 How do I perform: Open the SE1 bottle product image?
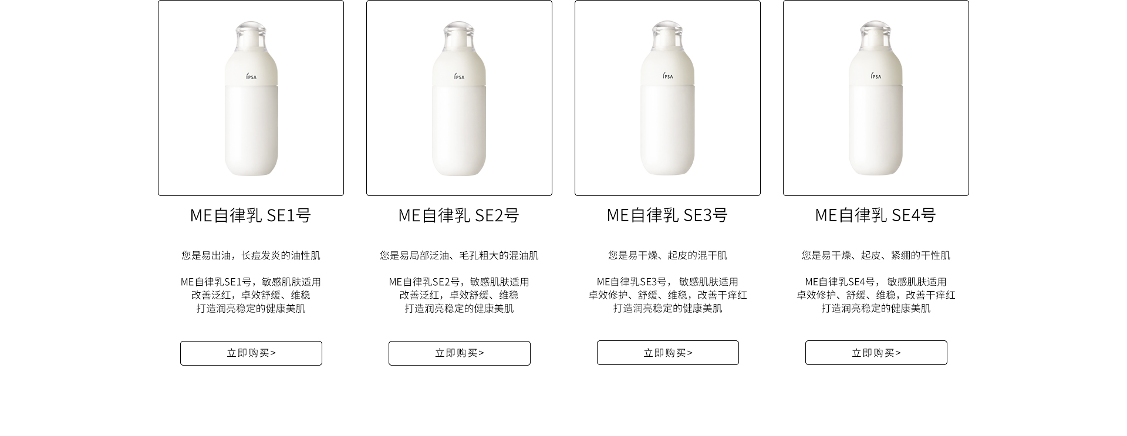click(251, 98)
